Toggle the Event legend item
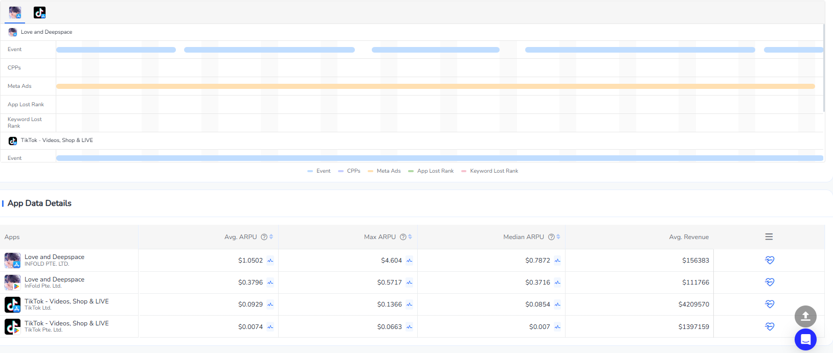Screen dimensions: 833x353 pyautogui.click(x=319, y=171)
